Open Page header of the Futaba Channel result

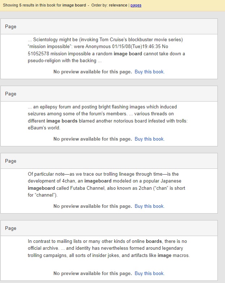coord(11,161)
